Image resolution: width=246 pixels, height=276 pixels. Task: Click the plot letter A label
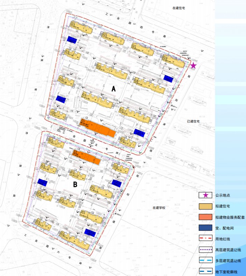pyautogui.click(x=114, y=89)
